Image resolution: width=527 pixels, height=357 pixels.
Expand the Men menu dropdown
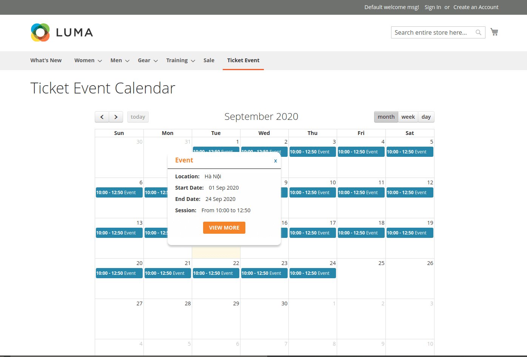[x=127, y=61]
